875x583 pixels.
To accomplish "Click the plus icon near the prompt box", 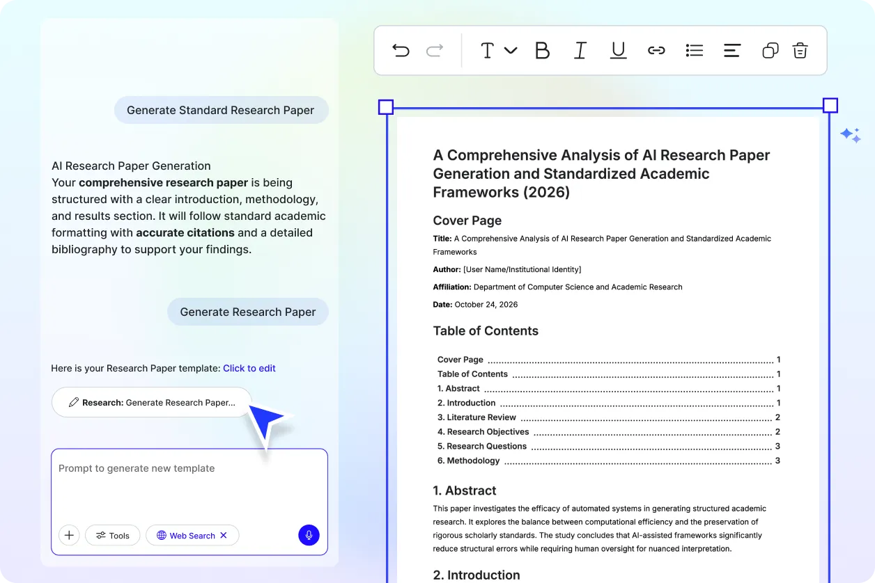I will (x=68, y=535).
